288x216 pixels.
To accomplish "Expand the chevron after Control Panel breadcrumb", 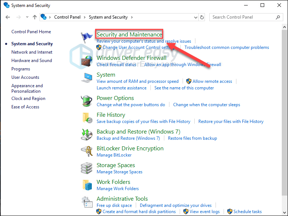I will click(85, 17).
